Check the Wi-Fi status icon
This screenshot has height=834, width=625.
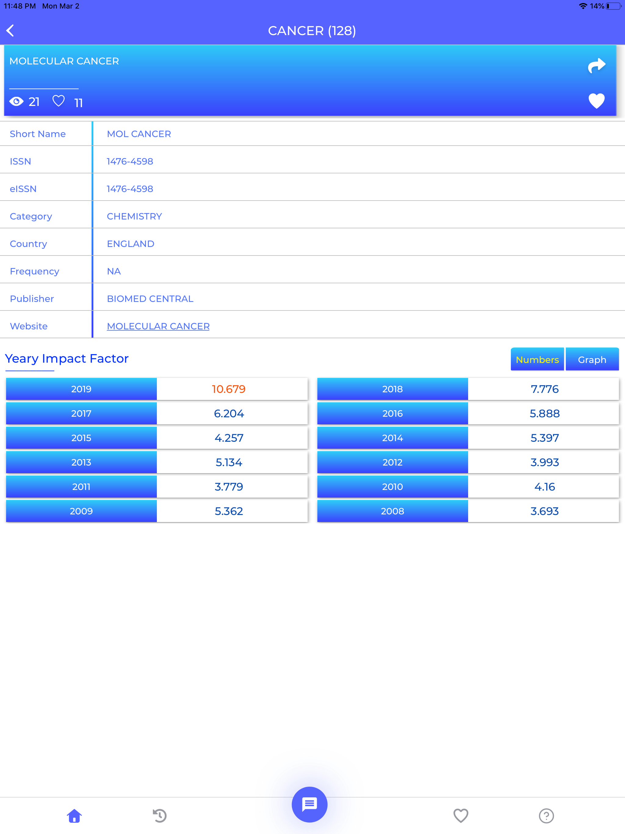583,6
